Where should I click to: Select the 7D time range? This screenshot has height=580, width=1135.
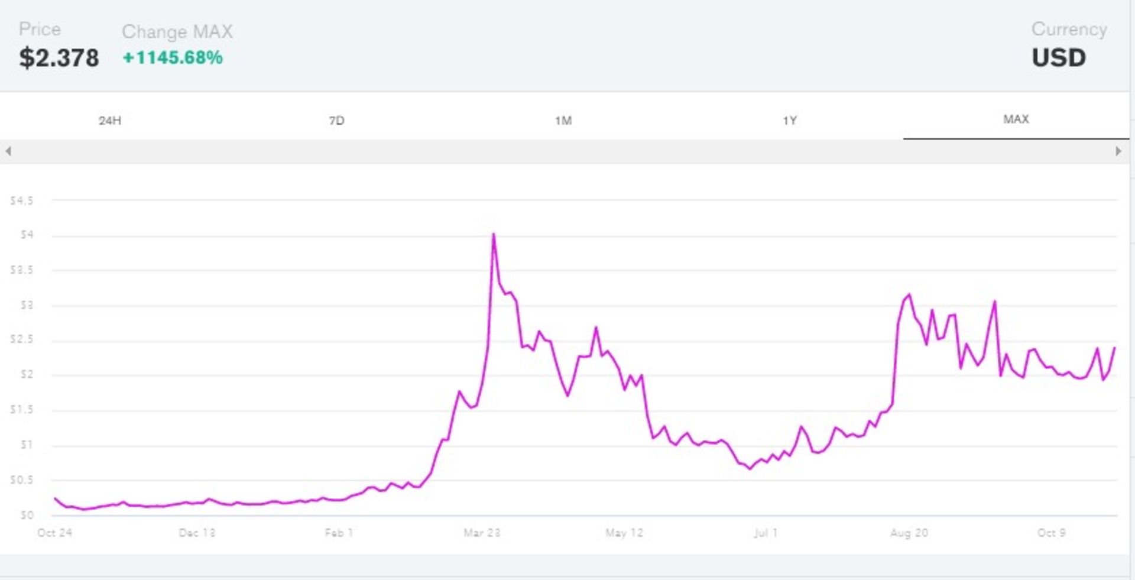[338, 120]
